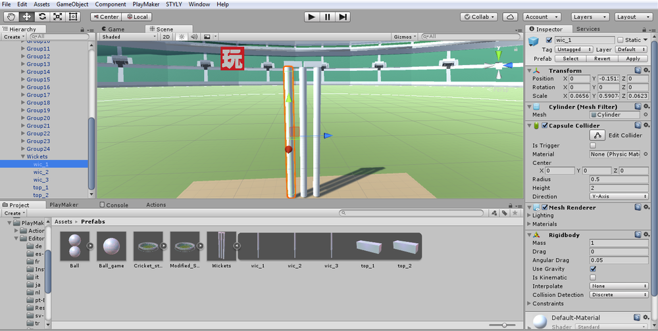Open scene effects image icon

click(207, 37)
